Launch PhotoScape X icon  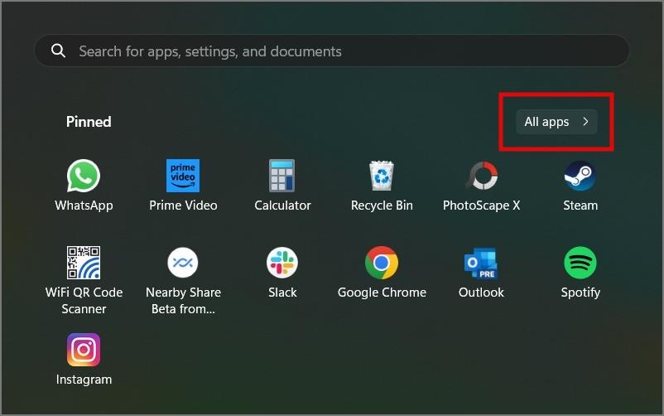tap(482, 176)
